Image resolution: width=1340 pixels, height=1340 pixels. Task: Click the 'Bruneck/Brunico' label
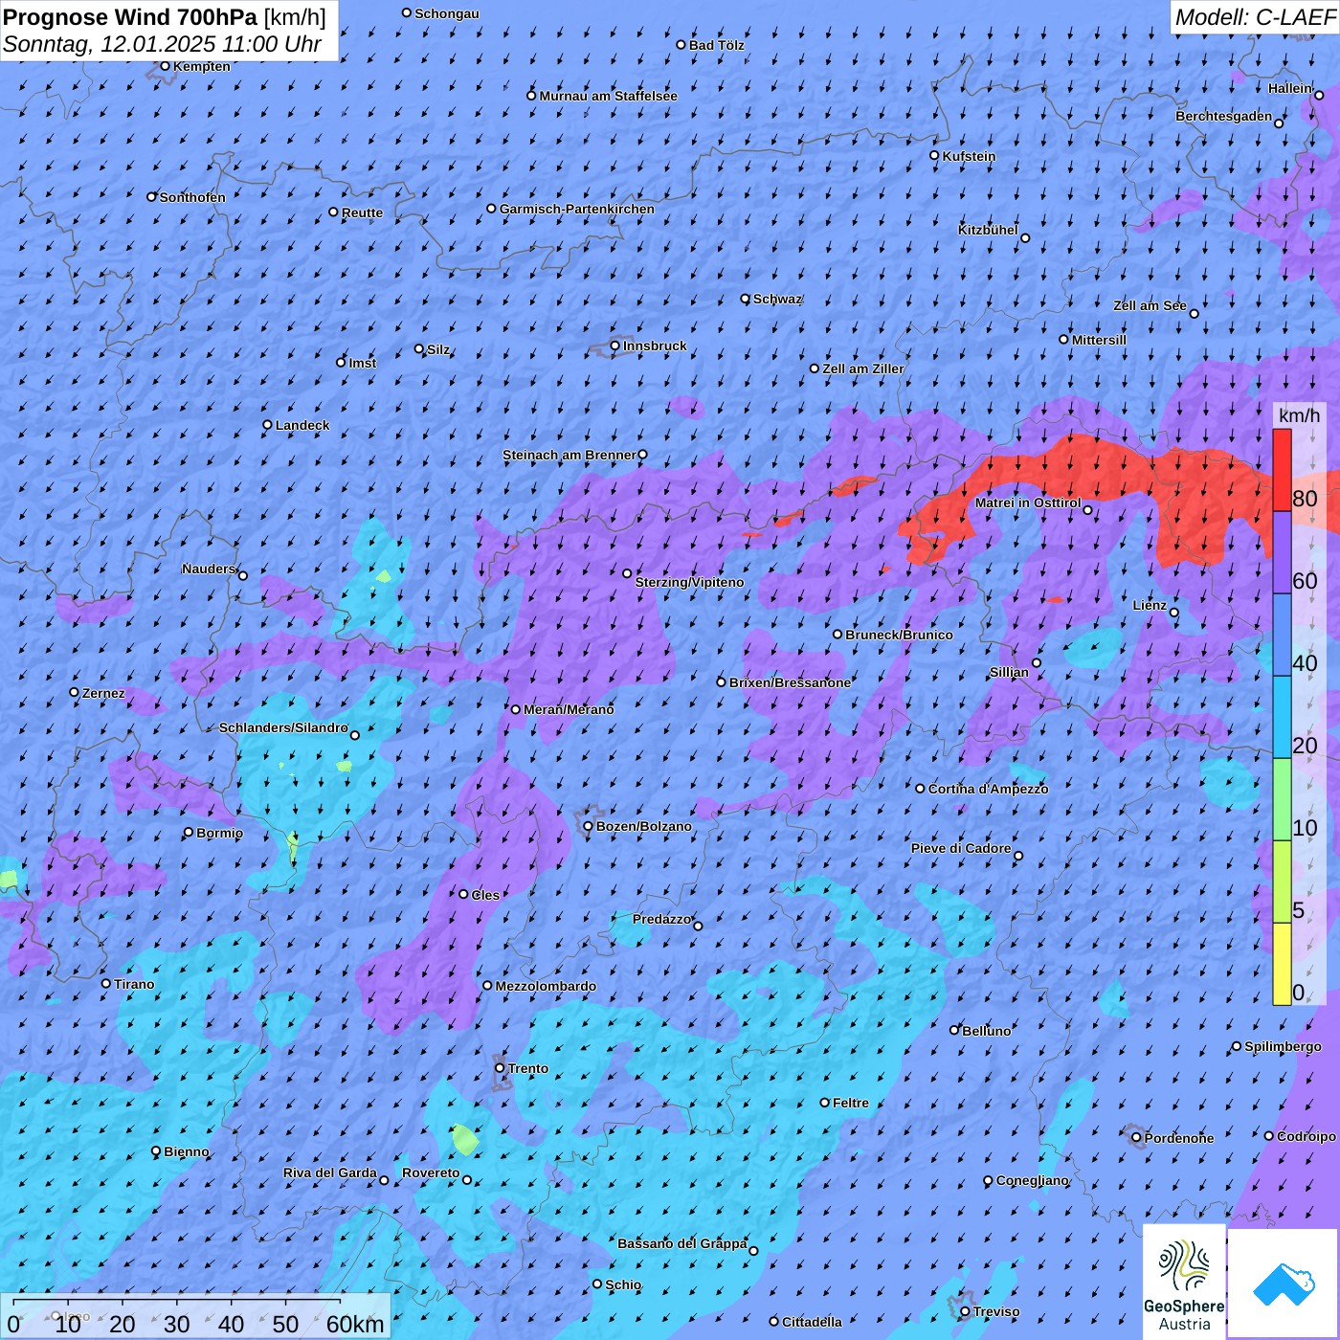click(899, 635)
